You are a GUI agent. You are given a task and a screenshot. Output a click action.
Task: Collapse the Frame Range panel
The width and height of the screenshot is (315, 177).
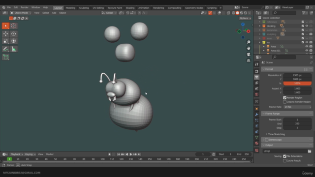[x=264, y=114]
